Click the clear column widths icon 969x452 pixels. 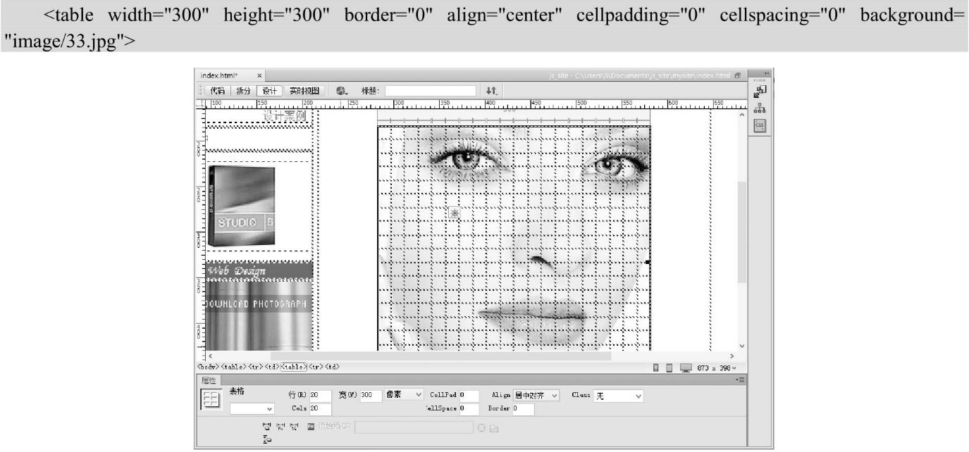266,427
